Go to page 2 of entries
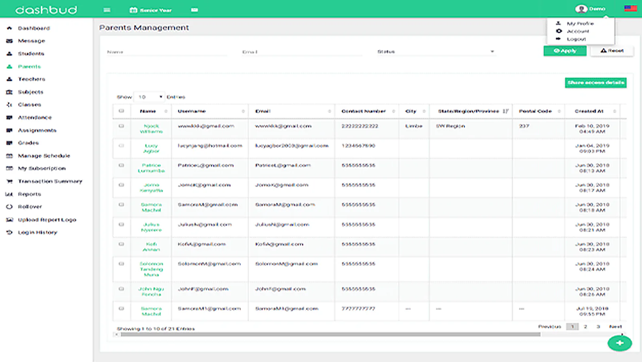 click(585, 327)
